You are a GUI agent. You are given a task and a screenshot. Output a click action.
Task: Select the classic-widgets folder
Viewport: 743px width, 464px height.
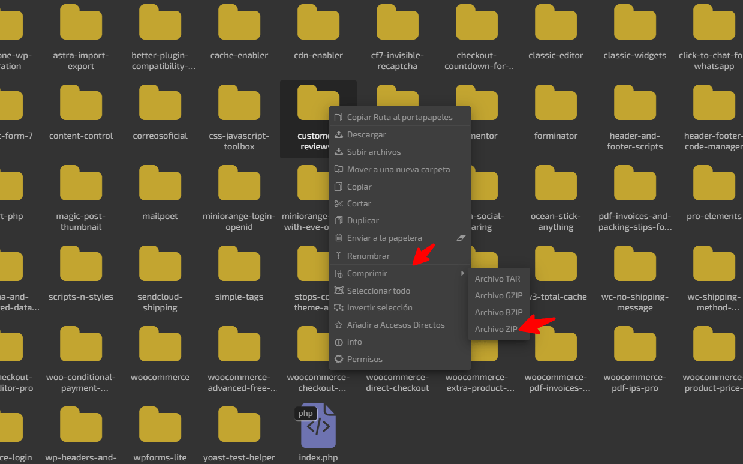635,32
